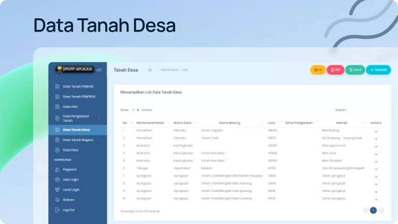Click the Level Login icon in sidebar

click(57, 190)
